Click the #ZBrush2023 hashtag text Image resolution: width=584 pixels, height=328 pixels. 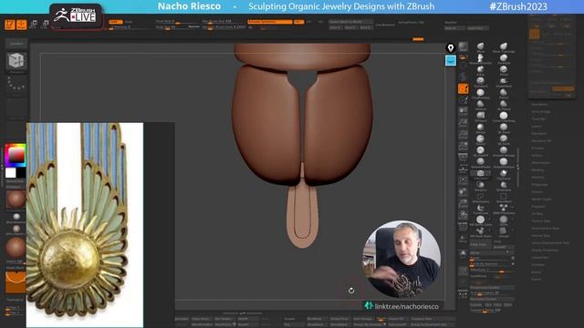tap(518, 6)
